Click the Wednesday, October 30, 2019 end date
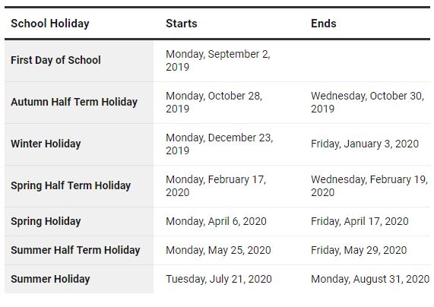 click(x=368, y=102)
